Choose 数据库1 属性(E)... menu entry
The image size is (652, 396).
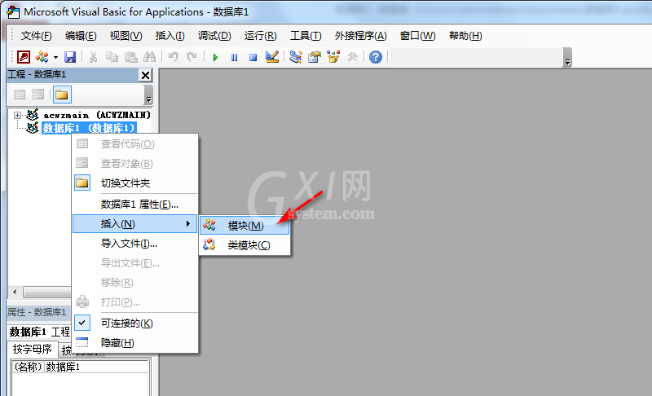click(134, 205)
